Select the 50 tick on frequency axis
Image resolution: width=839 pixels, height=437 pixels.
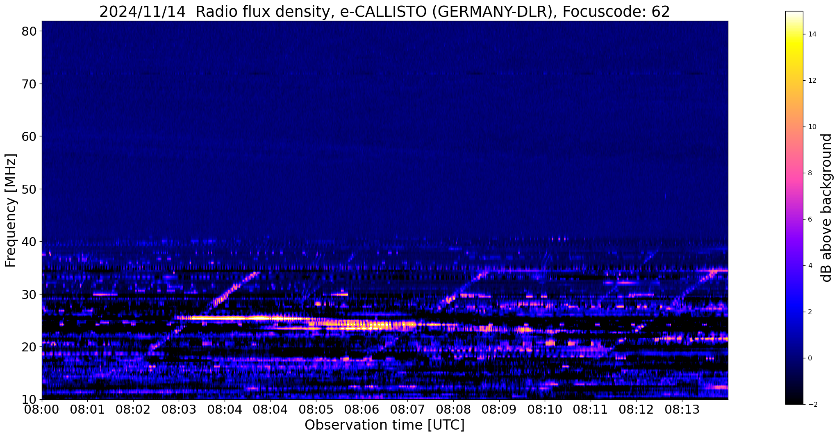(x=29, y=189)
